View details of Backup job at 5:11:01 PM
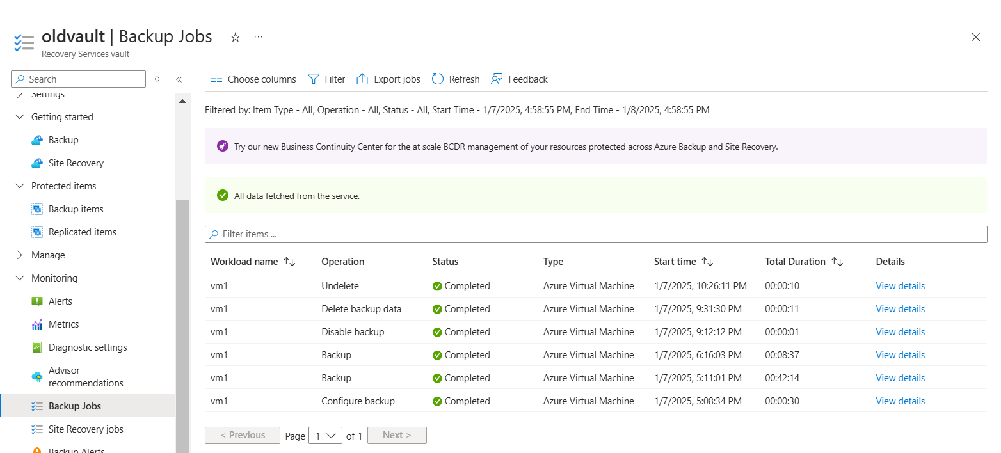 point(900,378)
